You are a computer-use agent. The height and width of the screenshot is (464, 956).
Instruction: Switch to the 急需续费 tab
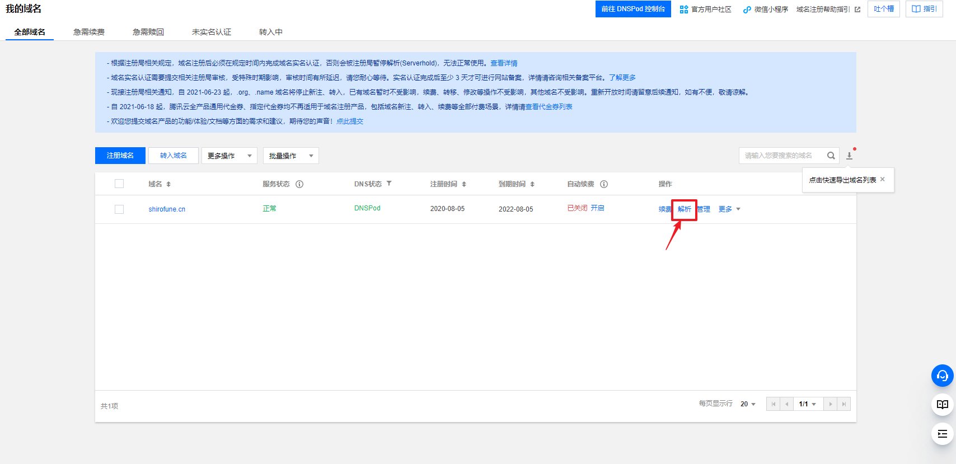click(x=89, y=32)
